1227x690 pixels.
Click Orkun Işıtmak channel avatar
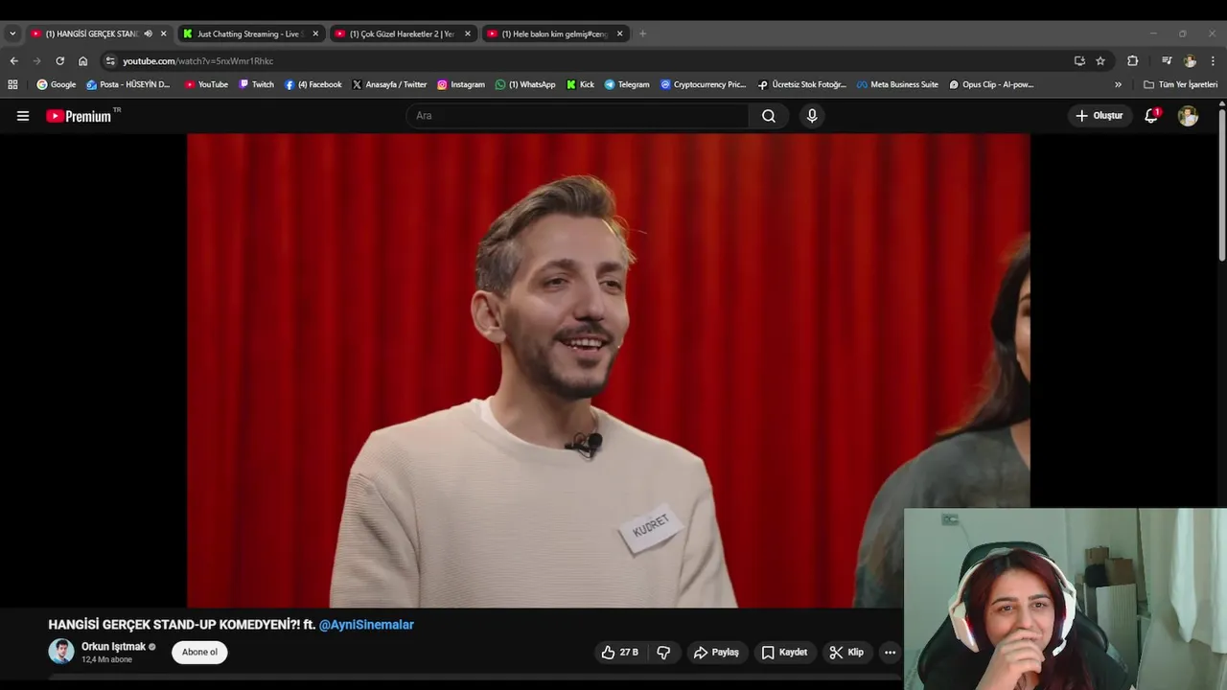tap(61, 652)
